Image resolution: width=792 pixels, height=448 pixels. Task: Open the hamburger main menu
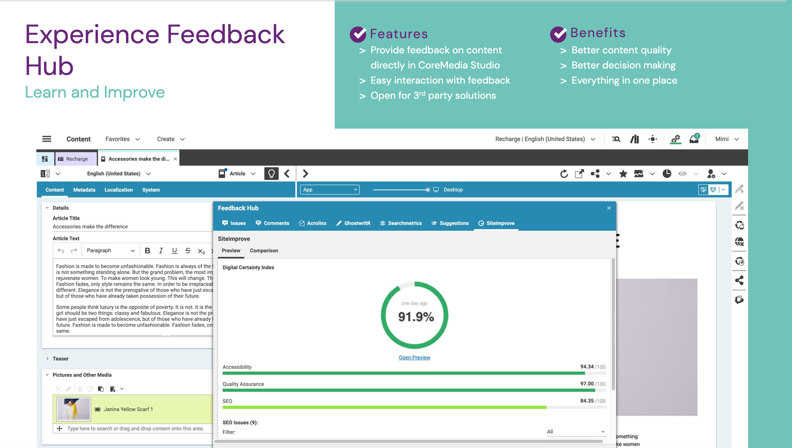tap(47, 139)
